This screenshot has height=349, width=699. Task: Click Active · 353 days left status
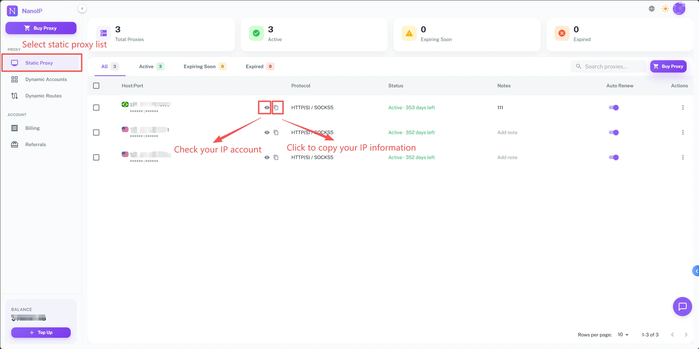point(411,108)
